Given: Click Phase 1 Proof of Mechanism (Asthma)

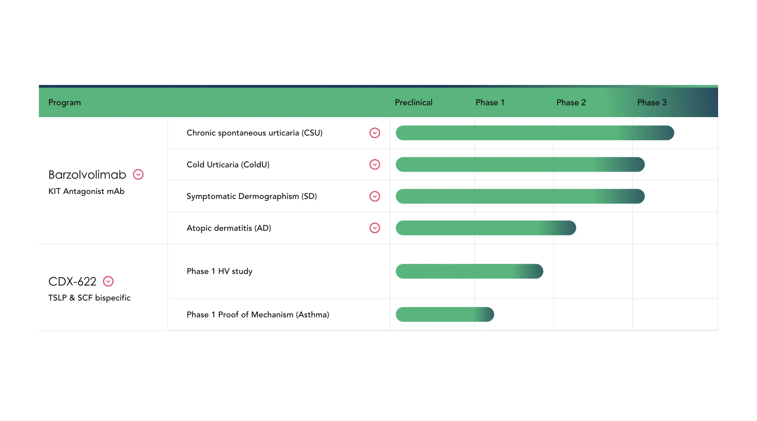Looking at the screenshot, I should [x=258, y=315].
